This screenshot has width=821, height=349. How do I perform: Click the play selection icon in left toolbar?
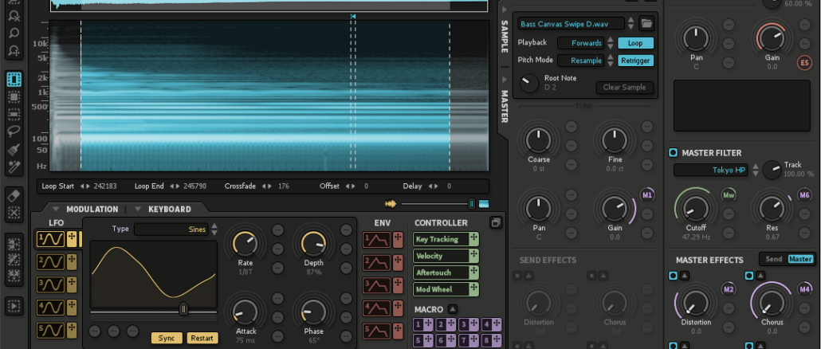(x=14, y=305)
